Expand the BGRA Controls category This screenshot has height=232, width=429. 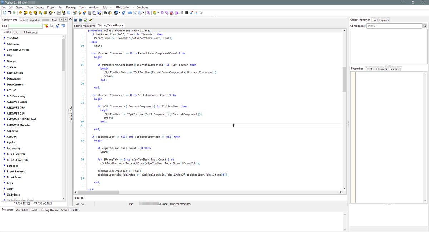pos(4,154)
